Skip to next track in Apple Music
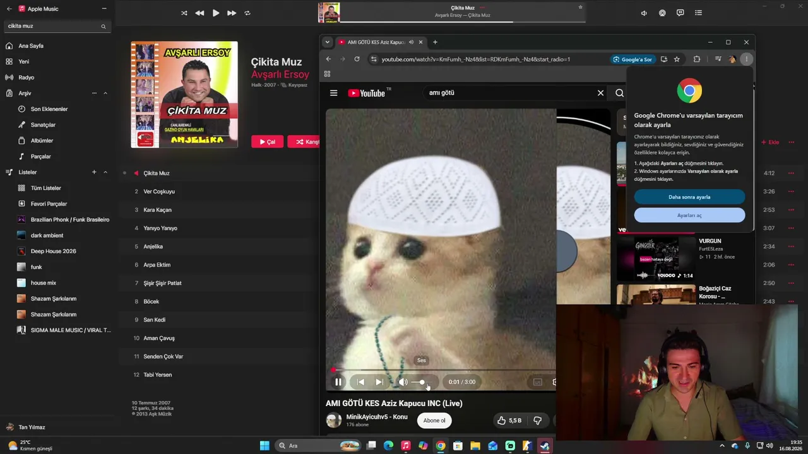The height and width of the screenshot is (454, 808). click(x=232, y=13)
